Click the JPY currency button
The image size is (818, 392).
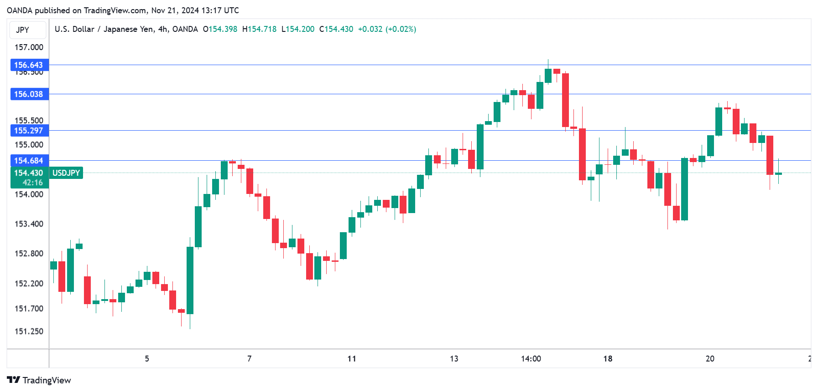23,30
